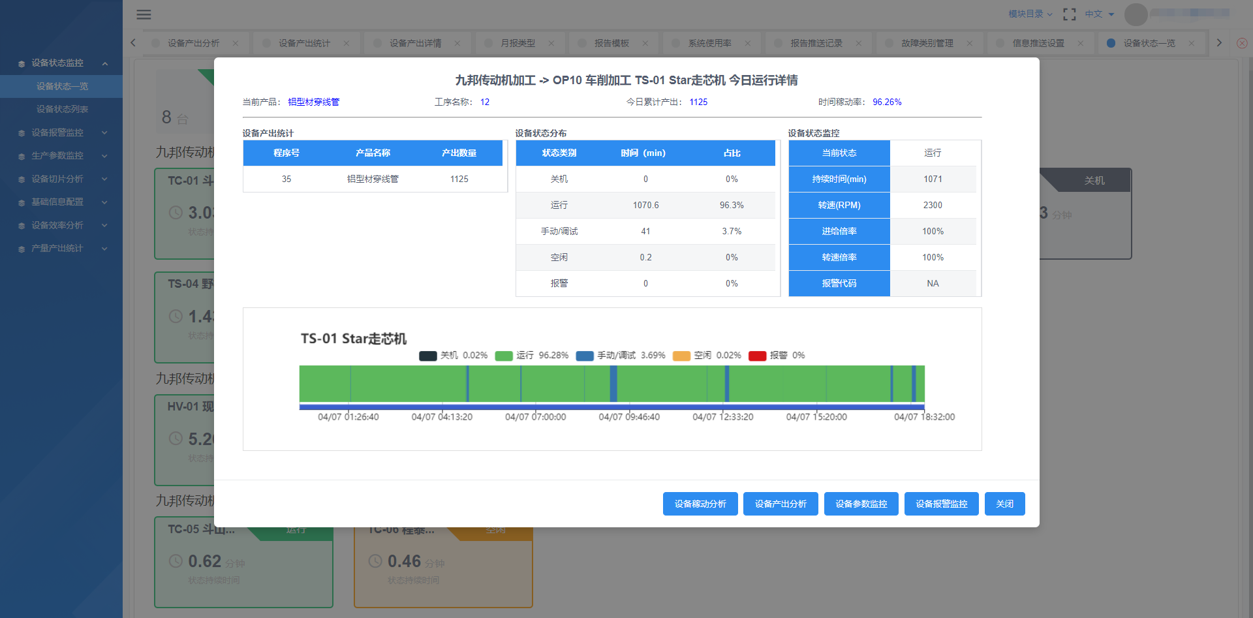Switch to 设备产出分析 tab

coord(193,43)
